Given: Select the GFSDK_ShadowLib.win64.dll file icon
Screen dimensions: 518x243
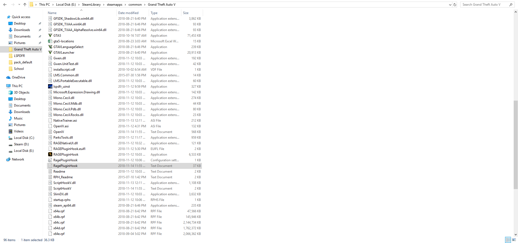Looking at the screenshot, I should pyautogui.click(x=50, y=19).
